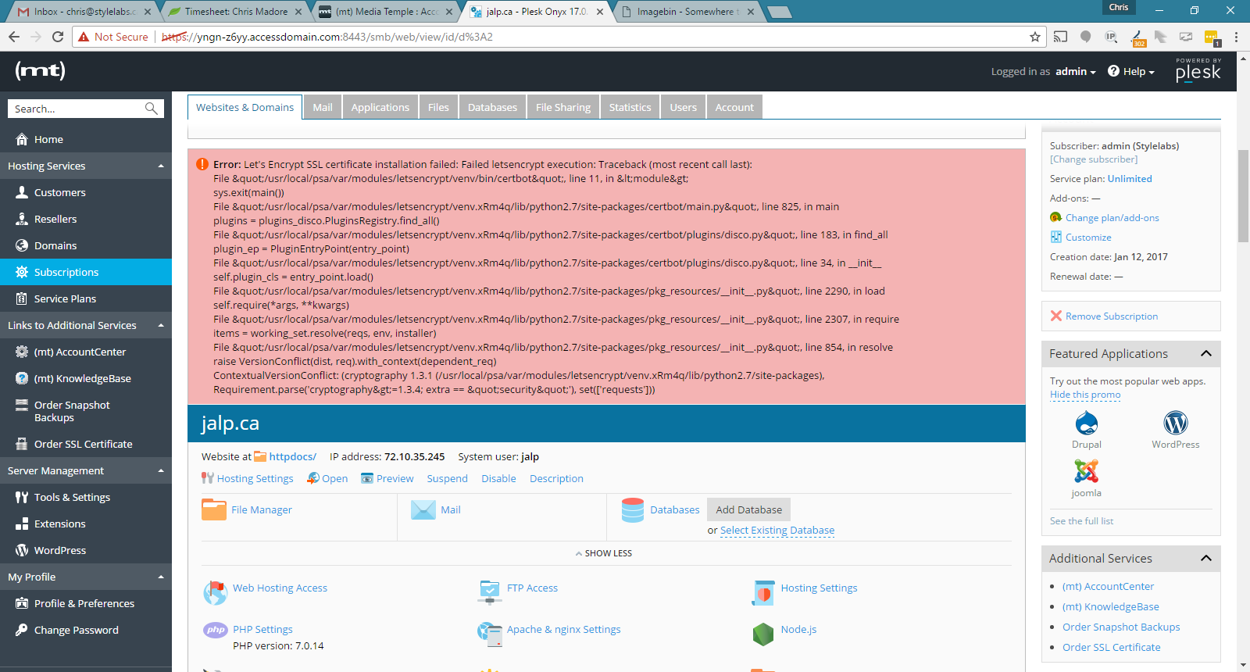Viewport: 1250px width, 672px height.
Task: Collapse Links to Additional Services section
Action: [161, 325]
